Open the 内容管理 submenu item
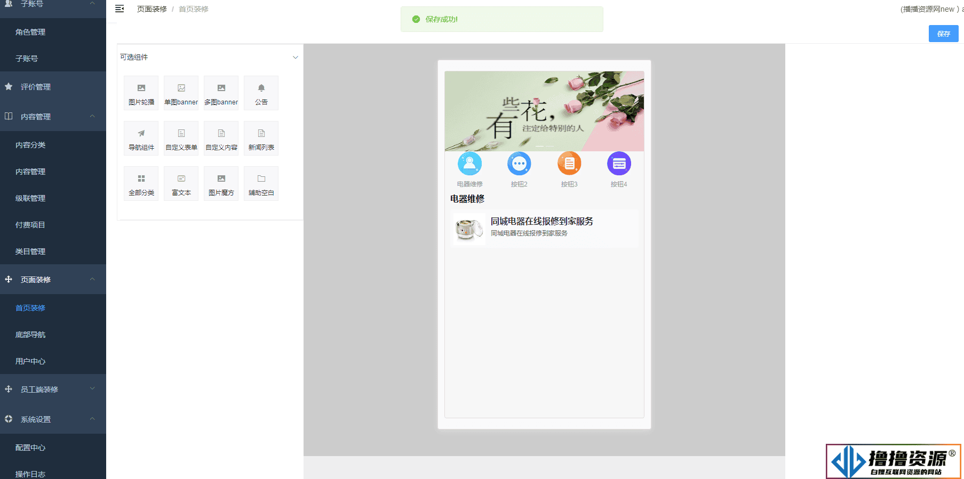This screenshot has height=479, width=964. [x=53, y=172]
